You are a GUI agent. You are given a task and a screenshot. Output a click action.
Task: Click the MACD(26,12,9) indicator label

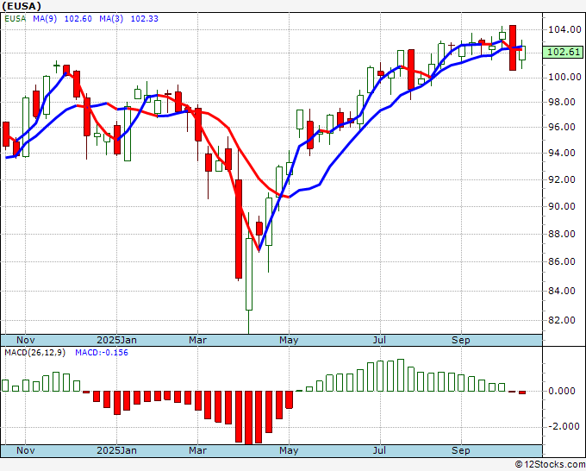[34, 353]
